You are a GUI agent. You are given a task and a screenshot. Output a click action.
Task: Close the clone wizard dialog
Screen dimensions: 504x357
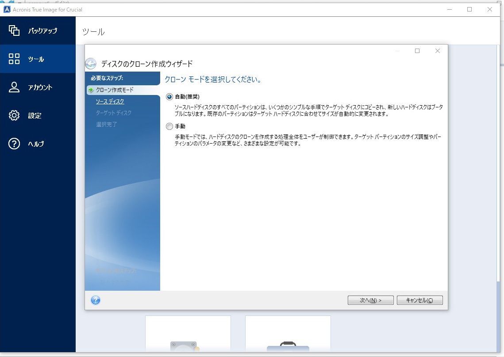[438, 51]
